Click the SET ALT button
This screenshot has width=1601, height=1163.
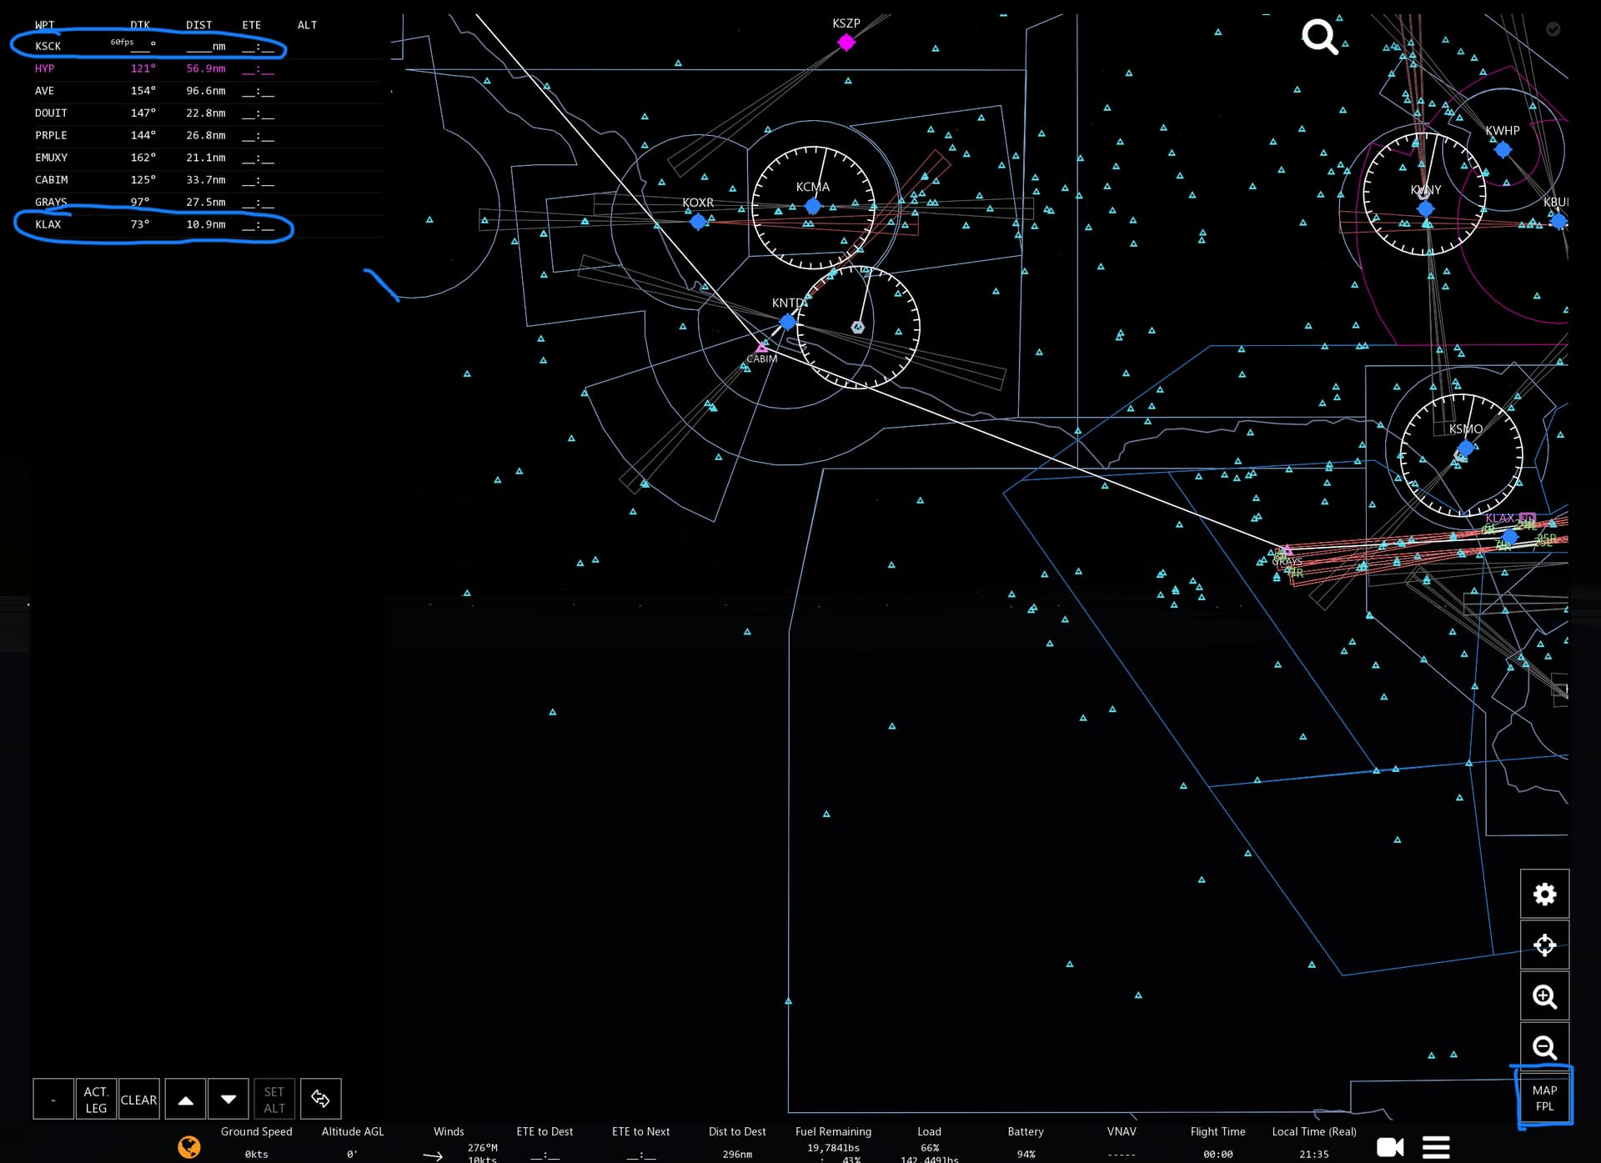tap(274, 1099)
